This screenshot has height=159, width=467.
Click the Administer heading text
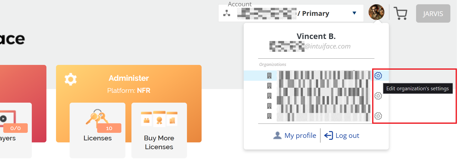point(129,78)
